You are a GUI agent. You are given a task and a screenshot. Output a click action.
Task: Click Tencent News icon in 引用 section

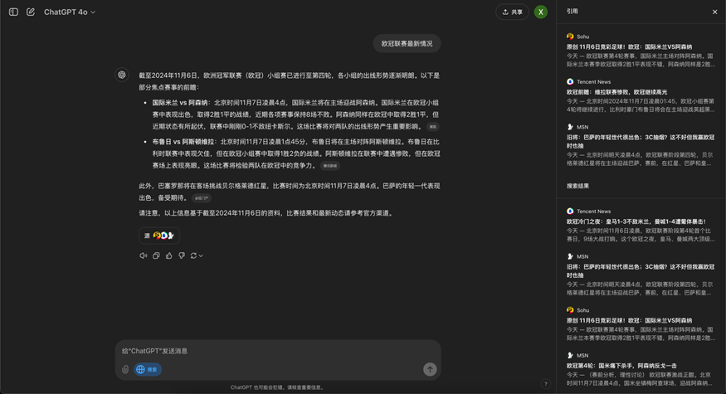point(570,81)
